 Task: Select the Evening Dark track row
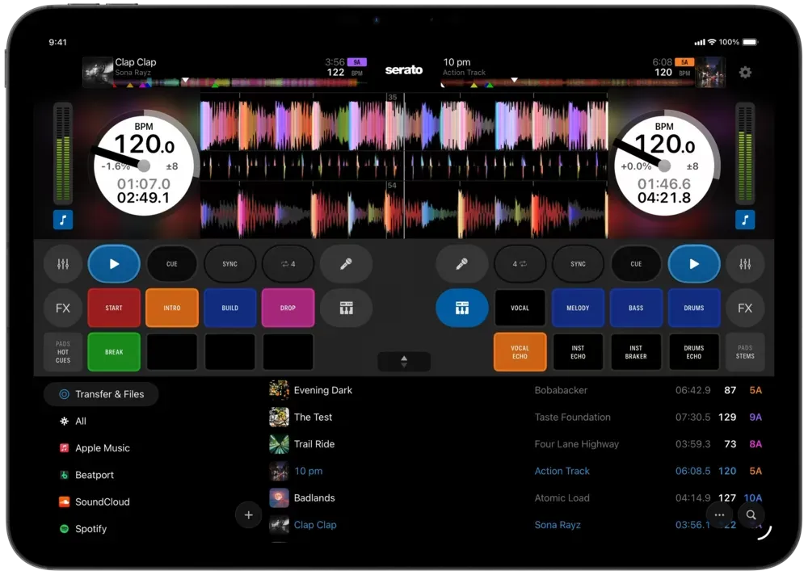pyautogui.click(x=516, y=390)
